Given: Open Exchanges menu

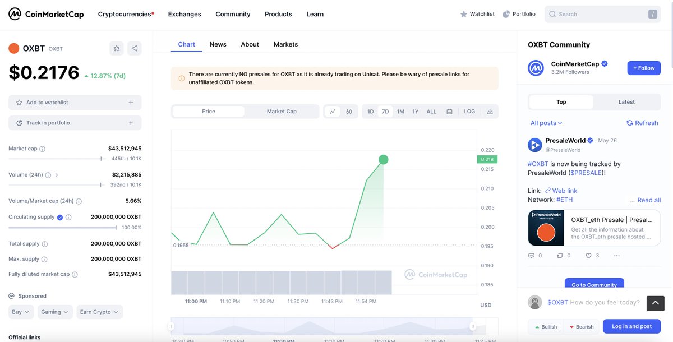Looking at the screenshot, I should point(185,14).
